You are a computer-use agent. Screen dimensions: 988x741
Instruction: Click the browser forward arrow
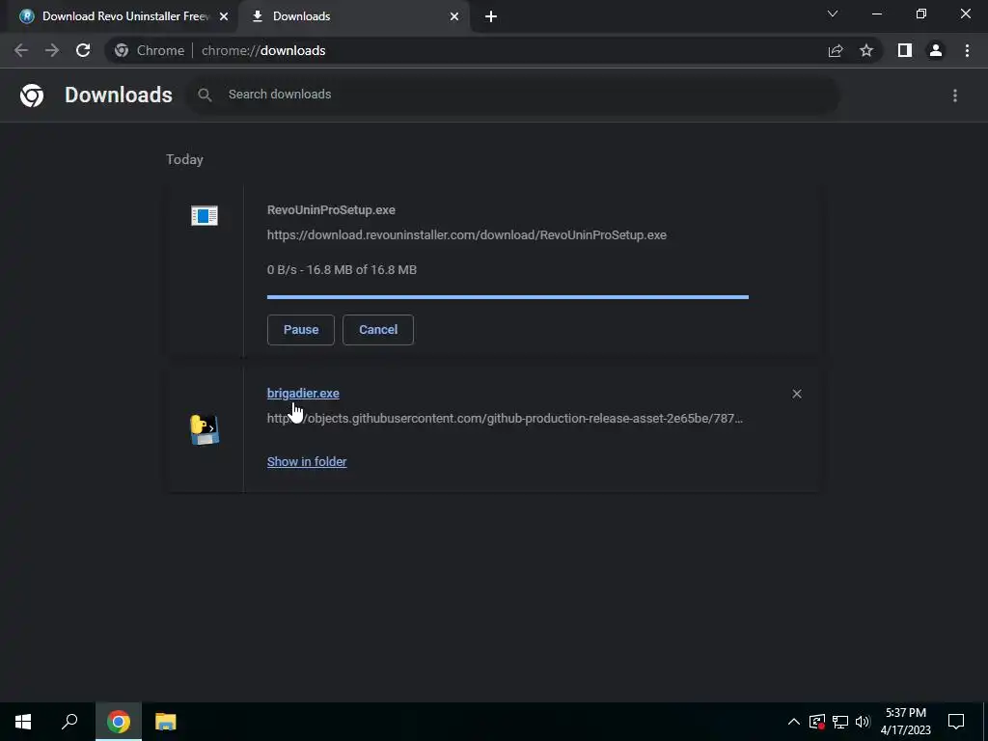click(x=52, y=50)
